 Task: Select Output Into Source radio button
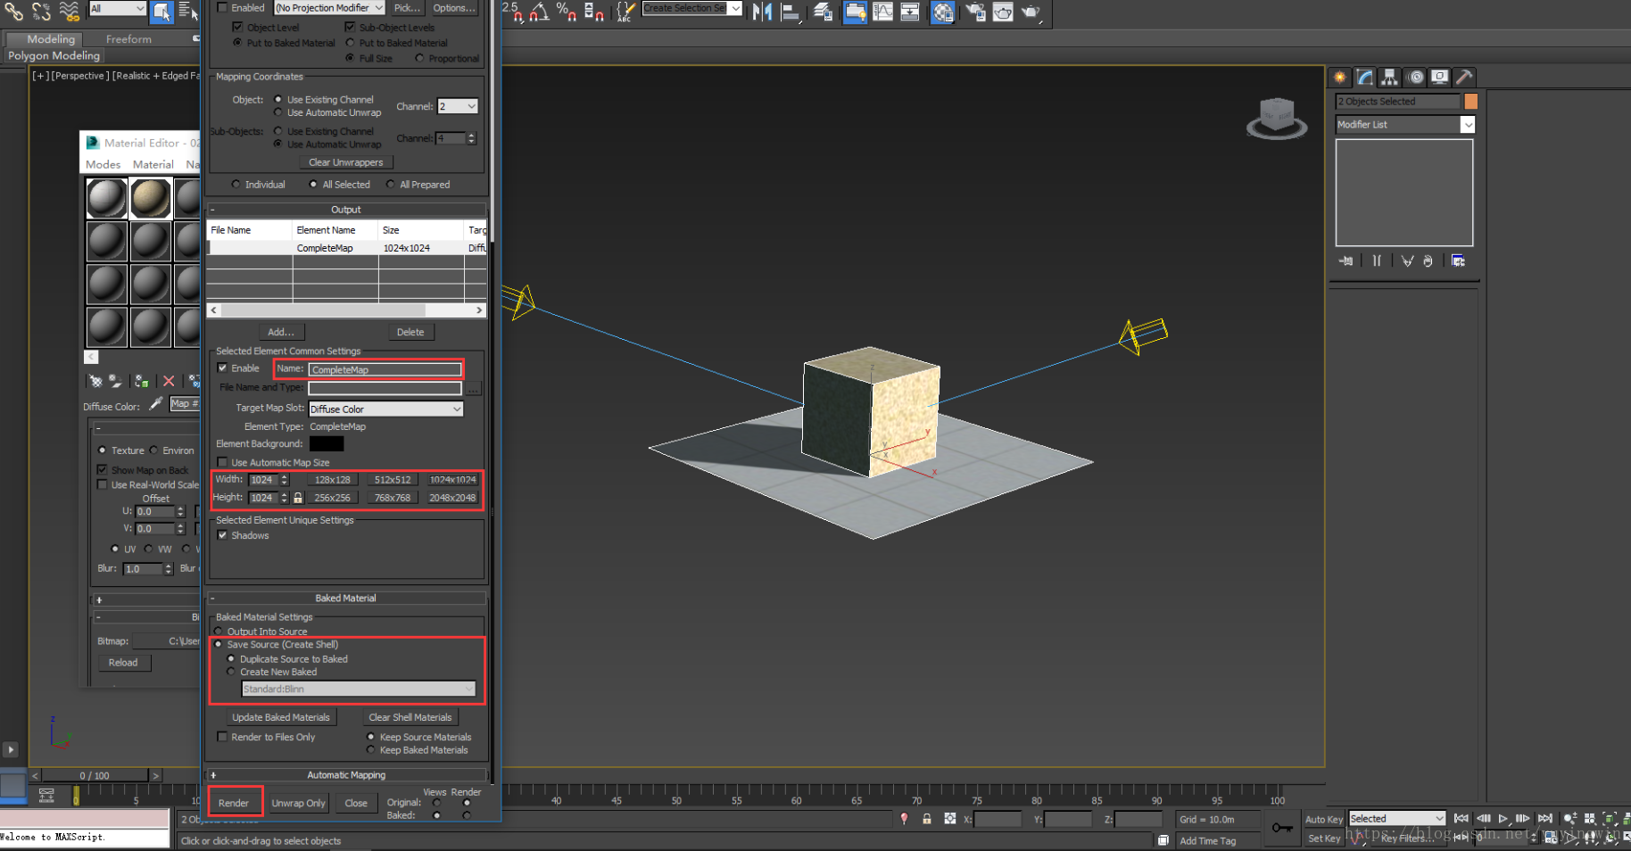219,632
